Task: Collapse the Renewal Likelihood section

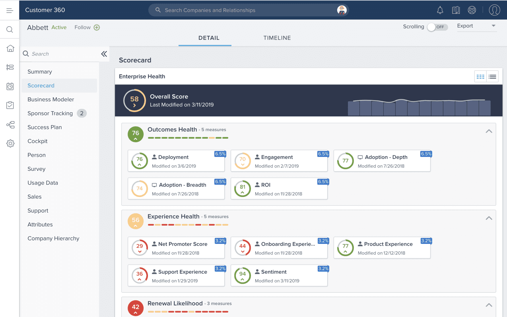Action: click(x=489, y=305)
